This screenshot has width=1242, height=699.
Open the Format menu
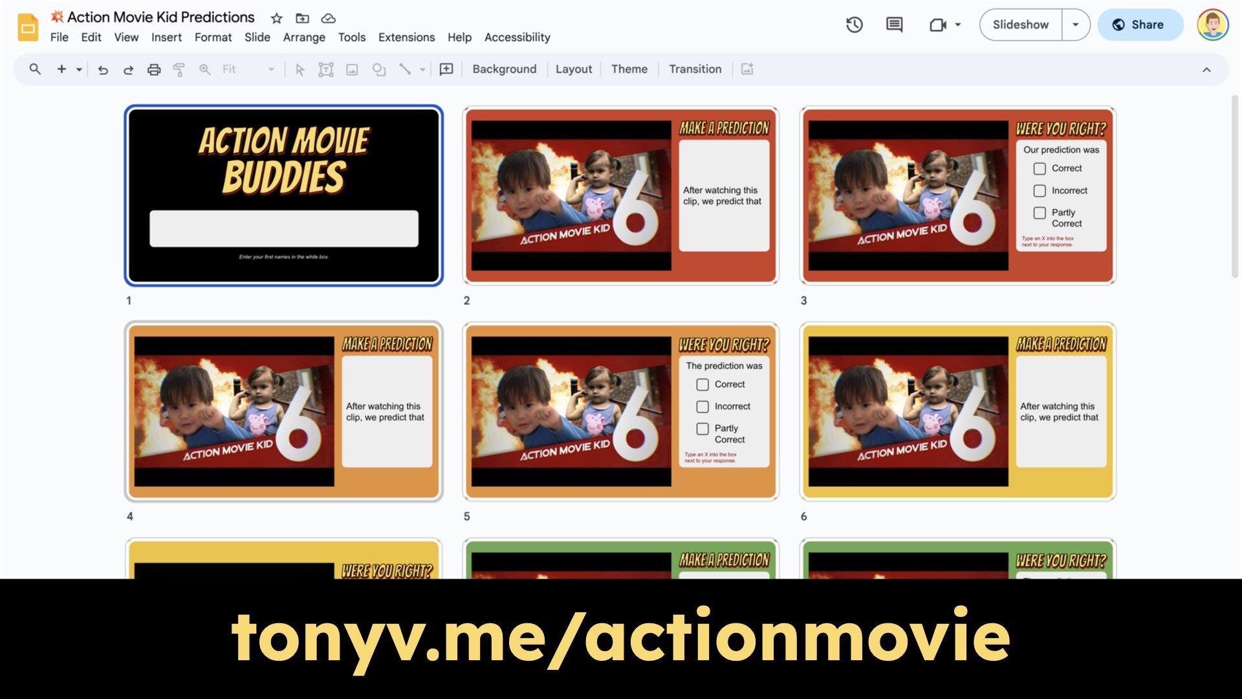pyautogui.click(x=213, y=38)
